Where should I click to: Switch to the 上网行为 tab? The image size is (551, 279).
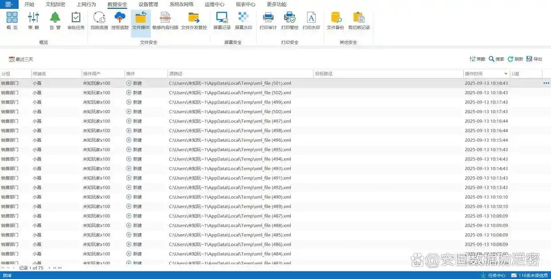coord(86,4)
